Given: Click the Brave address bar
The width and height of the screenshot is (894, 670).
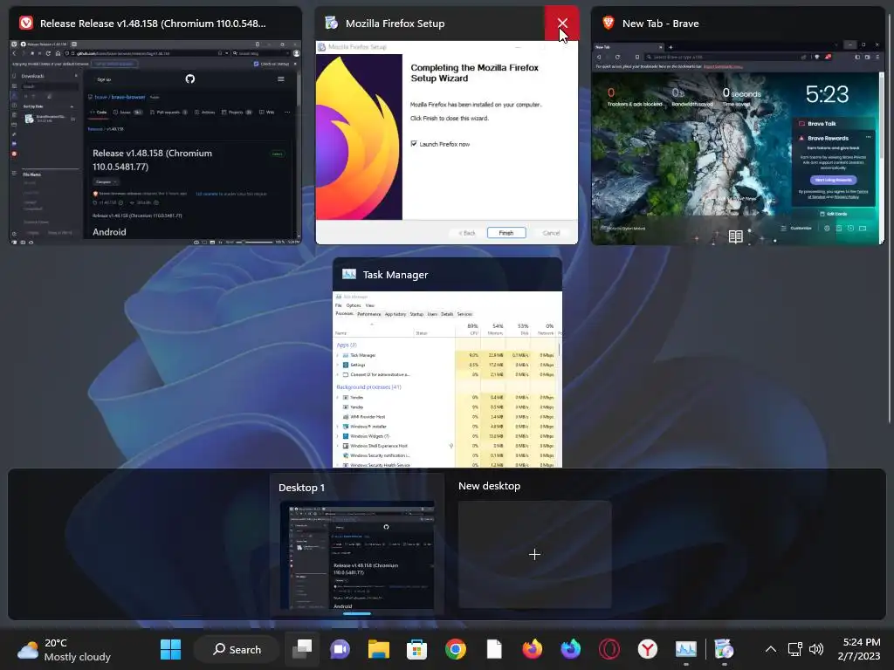Looking at the screenshot, I should (x=724, y=57).
